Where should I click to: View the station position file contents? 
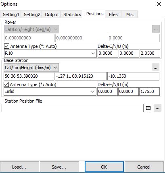tap(148, 108)
